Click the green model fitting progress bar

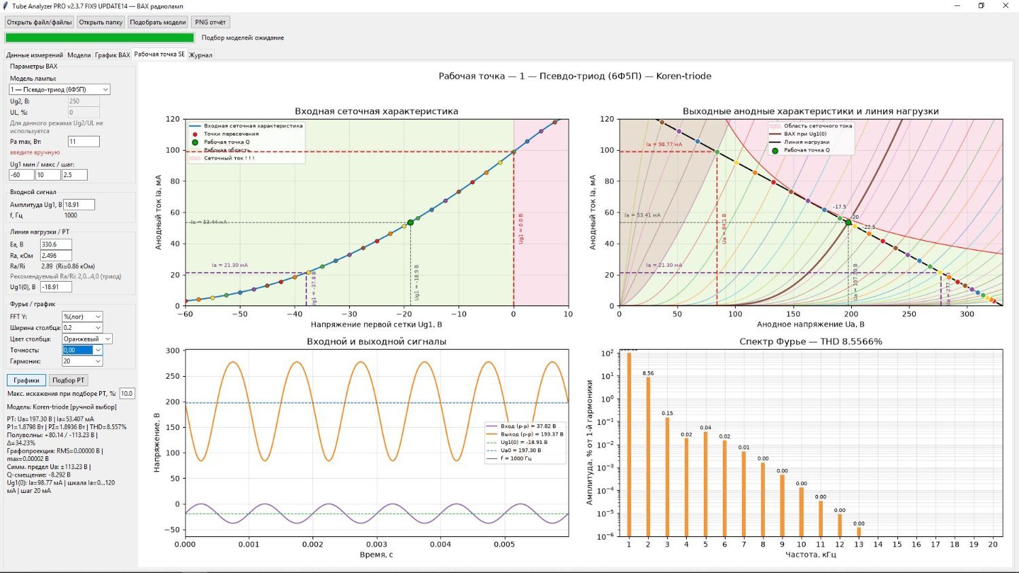point(100,38)
